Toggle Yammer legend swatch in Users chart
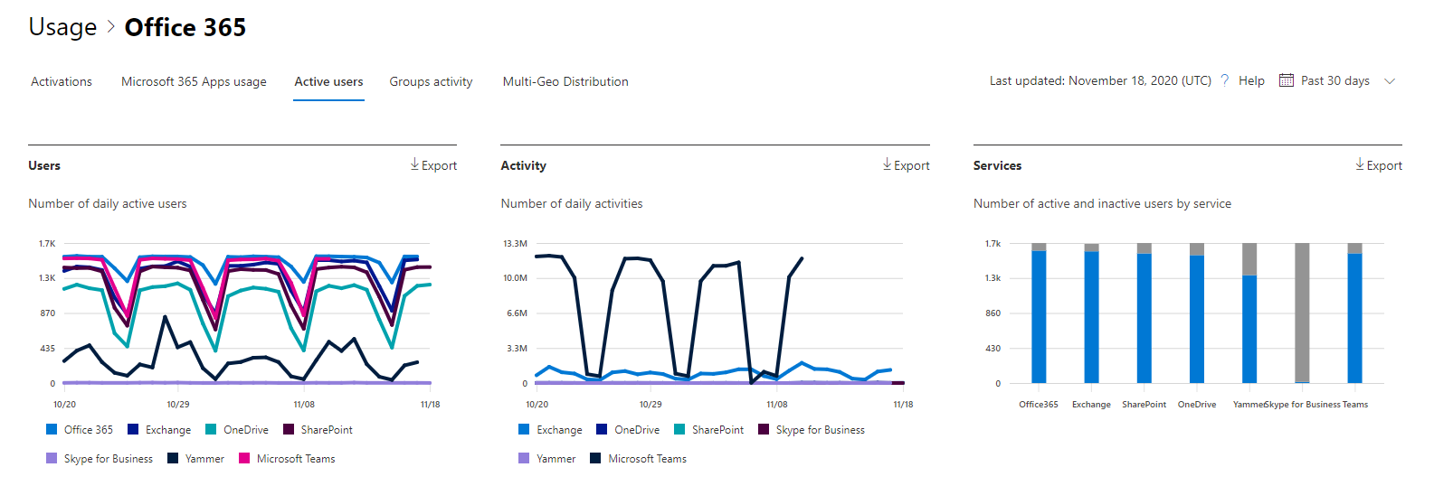 [x=173, y=458]
